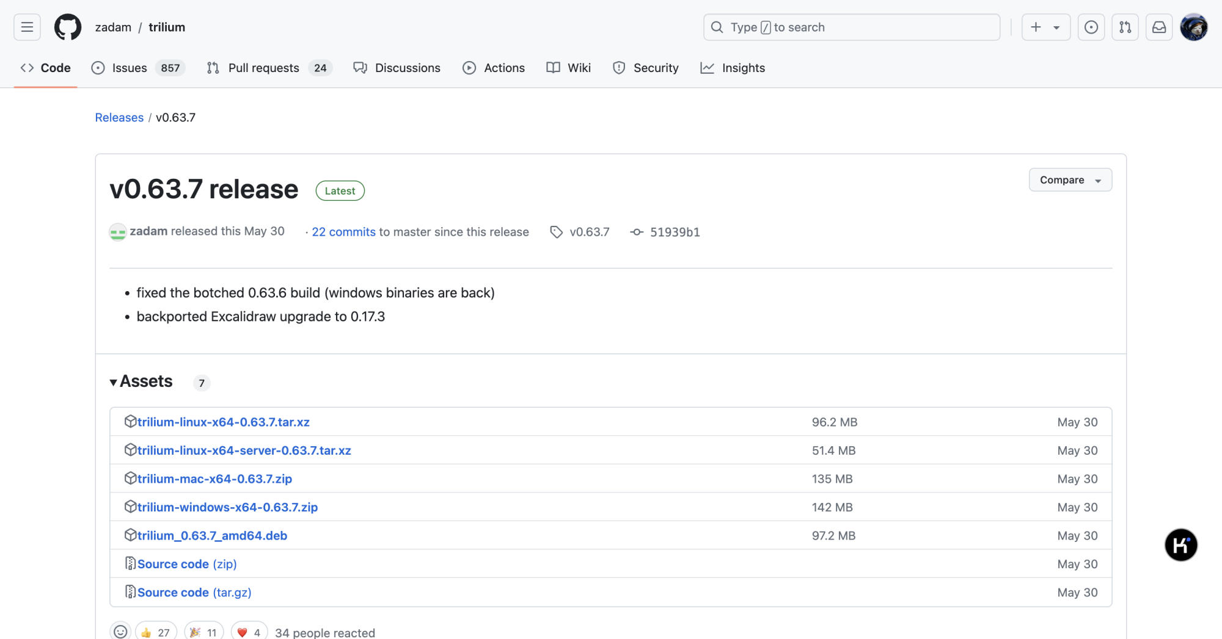Download trilium-linux-x64-0.63.7.tar.xz
The width and height of the screenshot is (1222, 639).
click(x=223, y=422)
